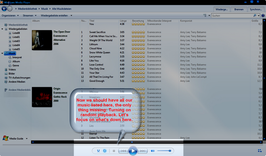Viewport: 266px width, 156px height.
Task: Go back with the back arrow
Action: pyautogui.click(x=4, y=9)
